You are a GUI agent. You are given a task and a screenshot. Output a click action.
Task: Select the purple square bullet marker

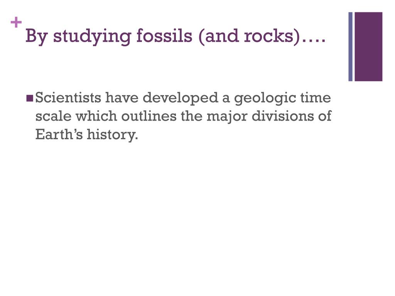click(30, 98)
